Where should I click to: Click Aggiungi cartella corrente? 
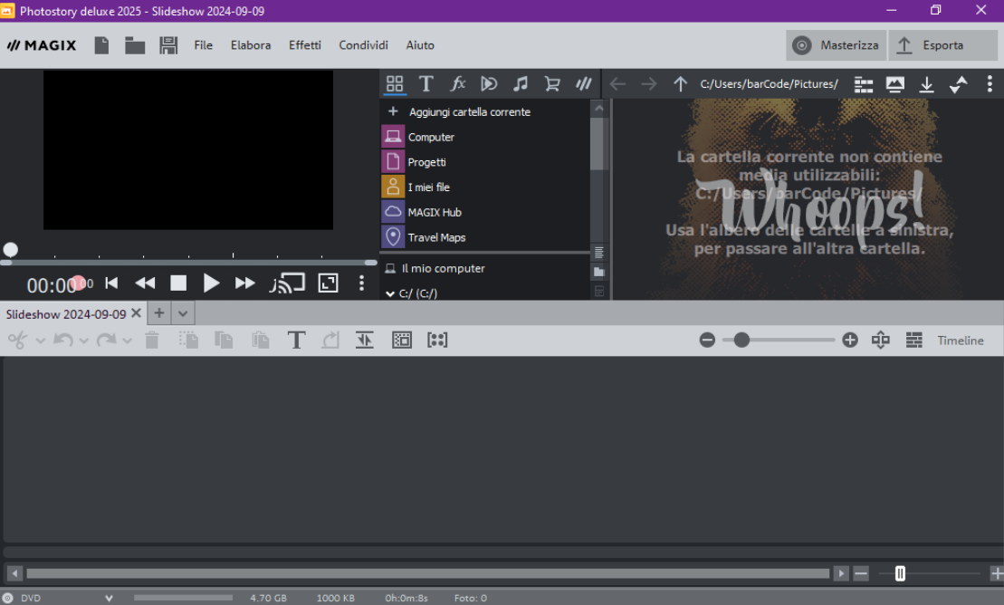(469, 112)
